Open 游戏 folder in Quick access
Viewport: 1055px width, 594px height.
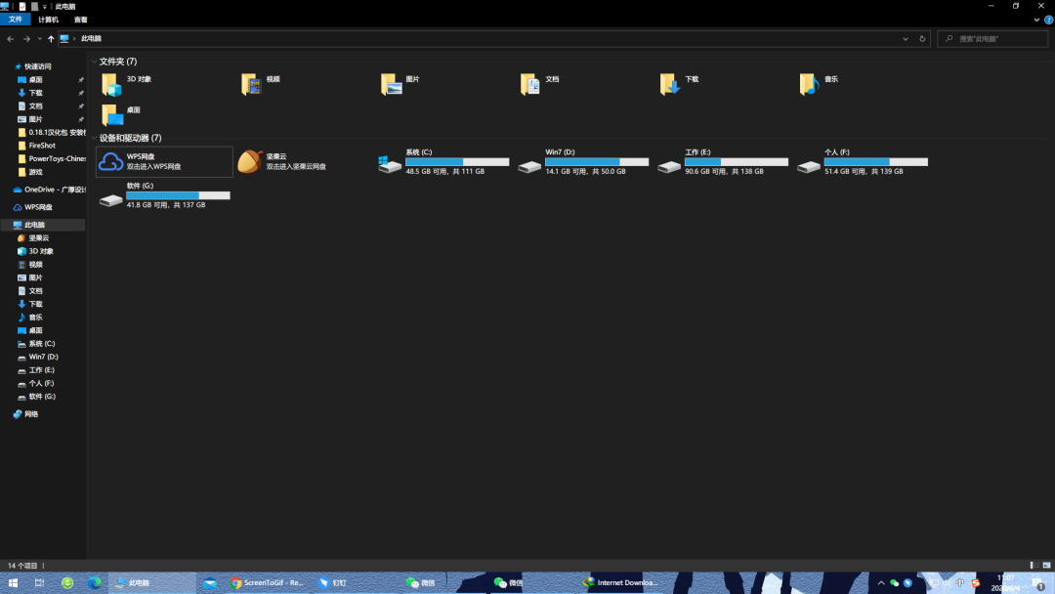pos(29,172)
